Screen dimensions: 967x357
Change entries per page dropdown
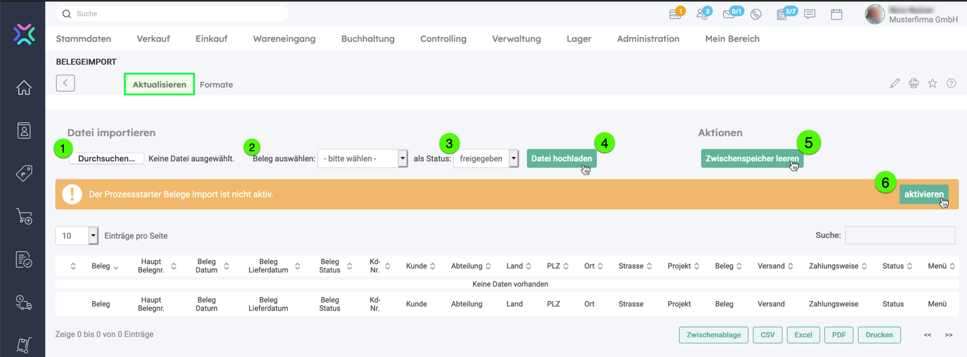coord(77,236)
